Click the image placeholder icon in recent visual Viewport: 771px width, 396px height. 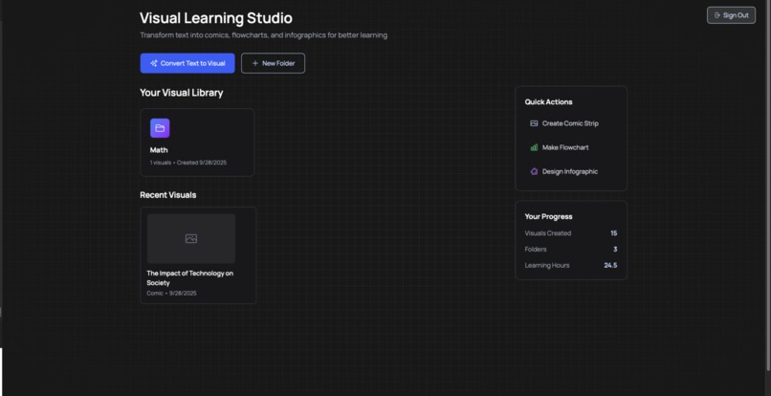pyautogui.click(x=191, y=238)
